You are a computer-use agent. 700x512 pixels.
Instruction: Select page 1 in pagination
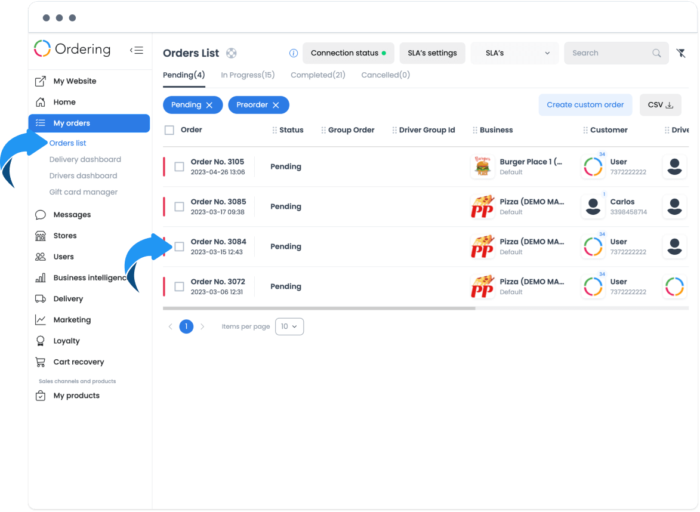pyautogui.click(x=186, y=327)
